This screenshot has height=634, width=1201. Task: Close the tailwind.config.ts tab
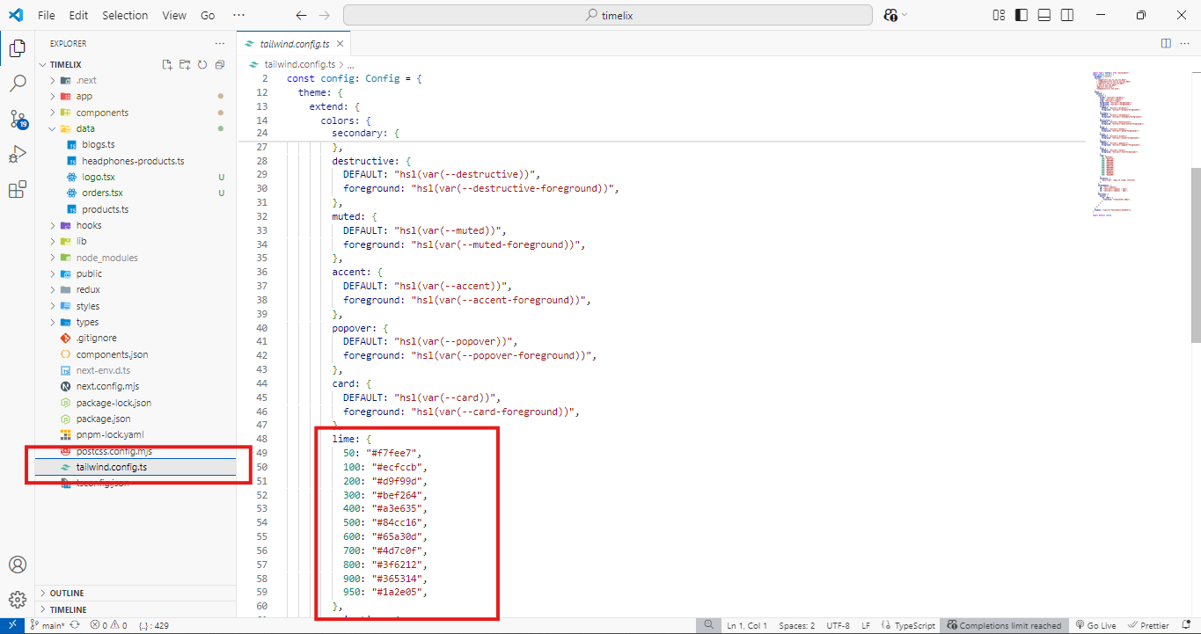point(340,43)
